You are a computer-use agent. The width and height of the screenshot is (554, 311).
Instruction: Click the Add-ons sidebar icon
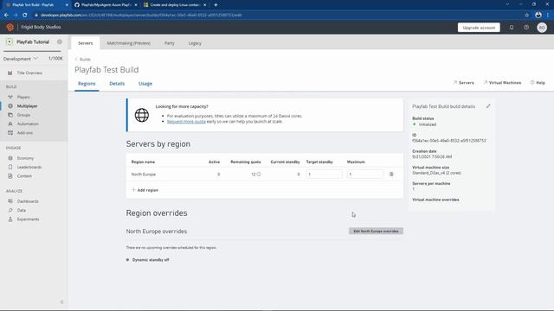click(x=10, y=133)
